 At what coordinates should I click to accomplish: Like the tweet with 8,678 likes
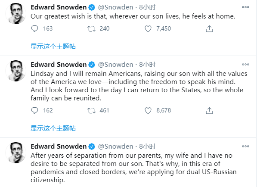(148, 111)
